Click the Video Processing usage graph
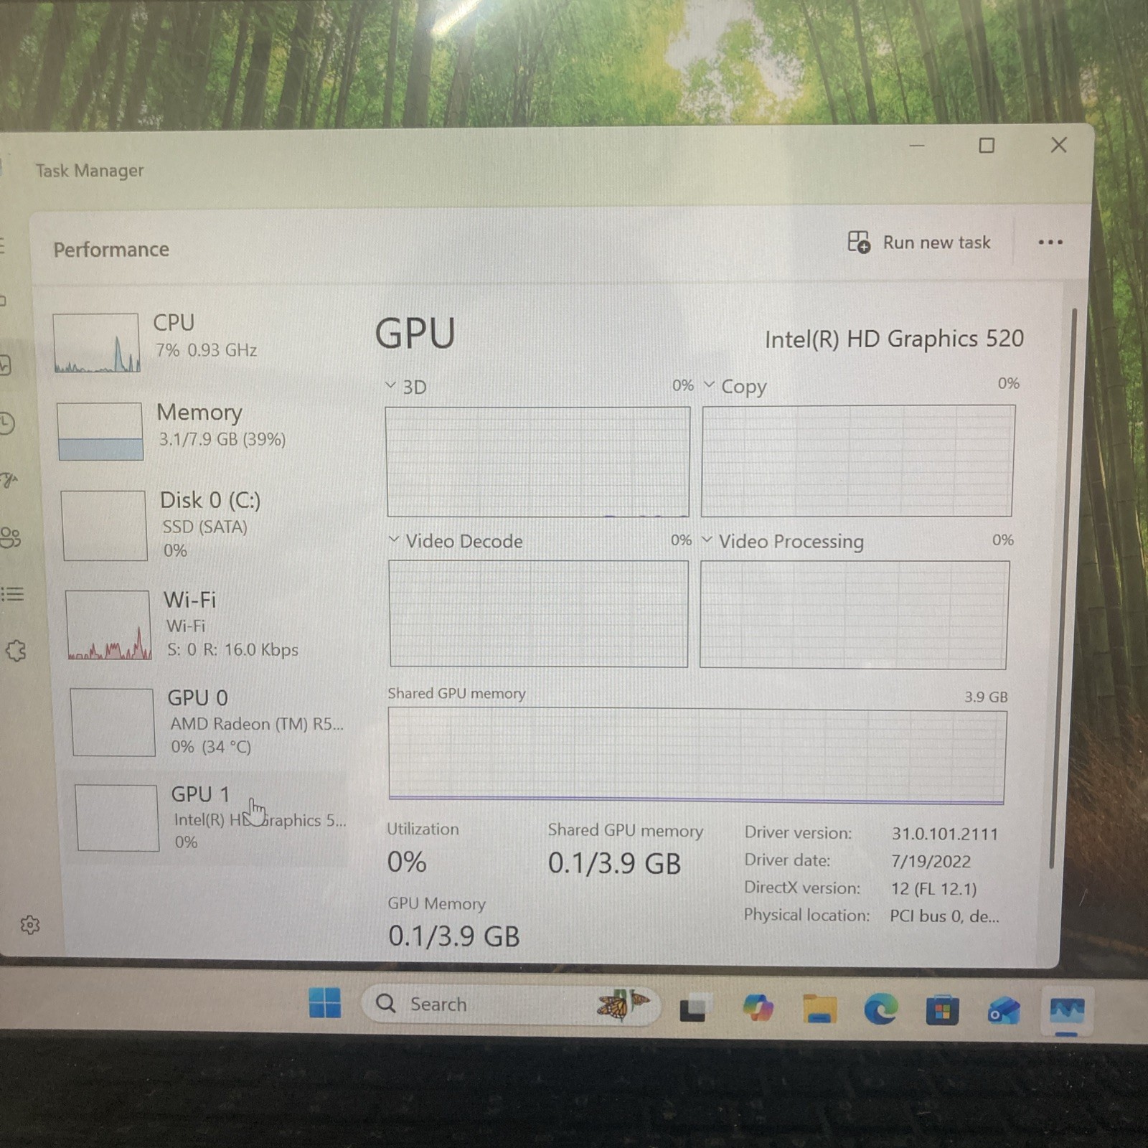 click(x=854, y=615)
